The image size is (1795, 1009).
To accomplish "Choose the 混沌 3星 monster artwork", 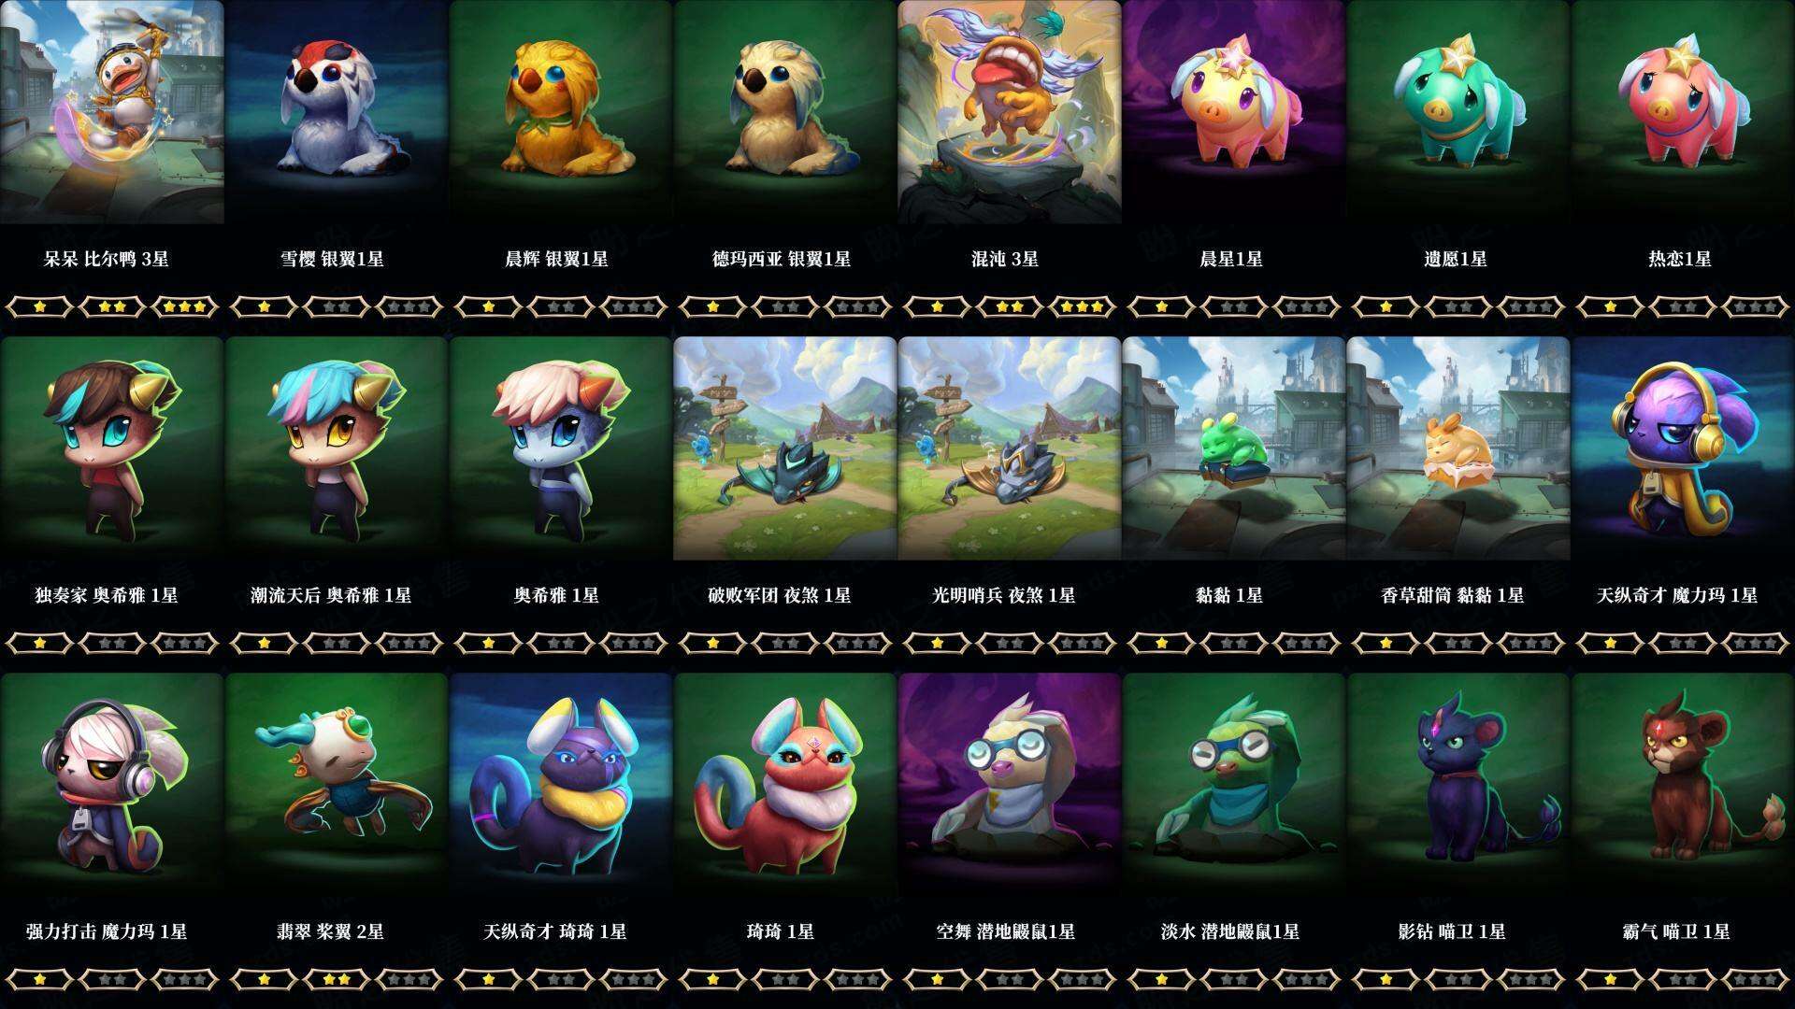I will pyautogui.click(x=1010, y=112).
